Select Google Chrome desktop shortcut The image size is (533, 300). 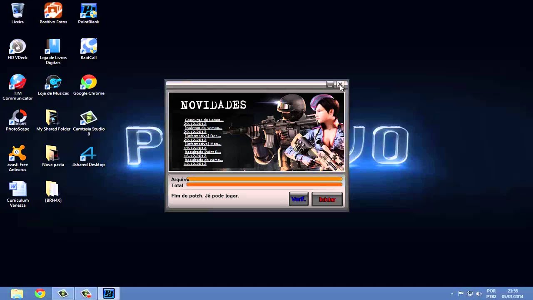(89, 85)
